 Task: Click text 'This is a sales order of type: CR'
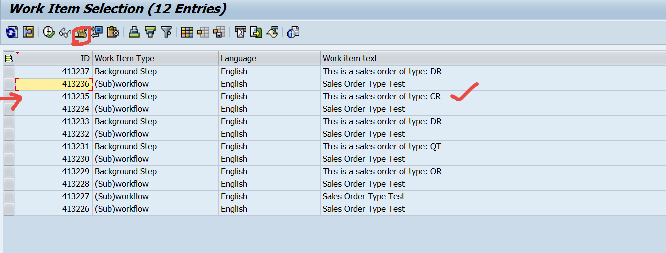(x=381, y=97)
